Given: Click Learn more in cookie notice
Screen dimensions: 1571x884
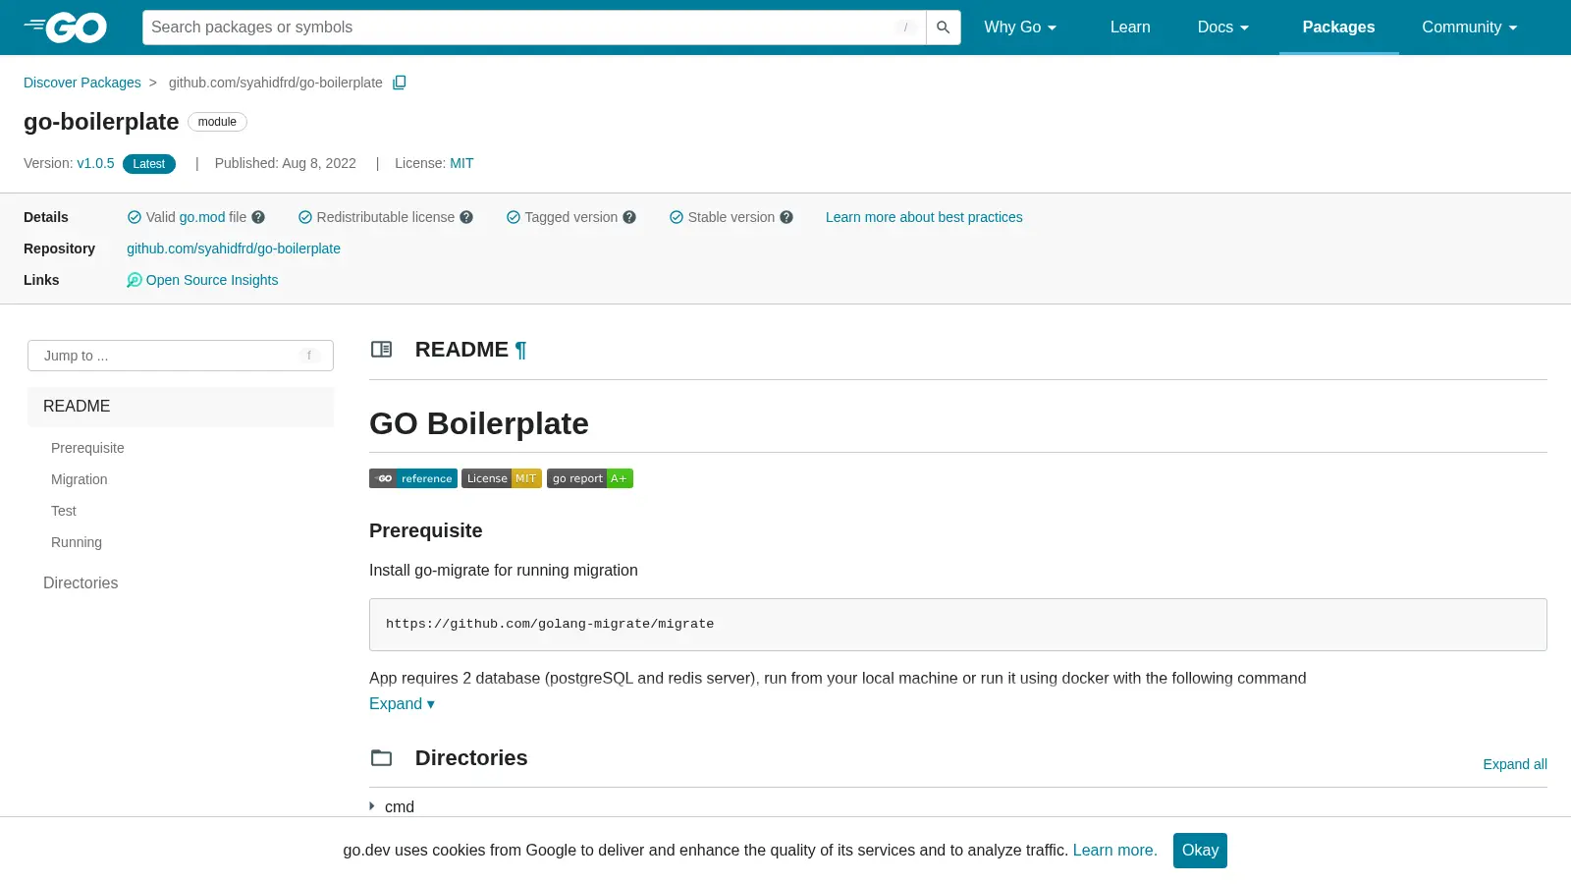Looking at the screenshot, I should 1114,851.
